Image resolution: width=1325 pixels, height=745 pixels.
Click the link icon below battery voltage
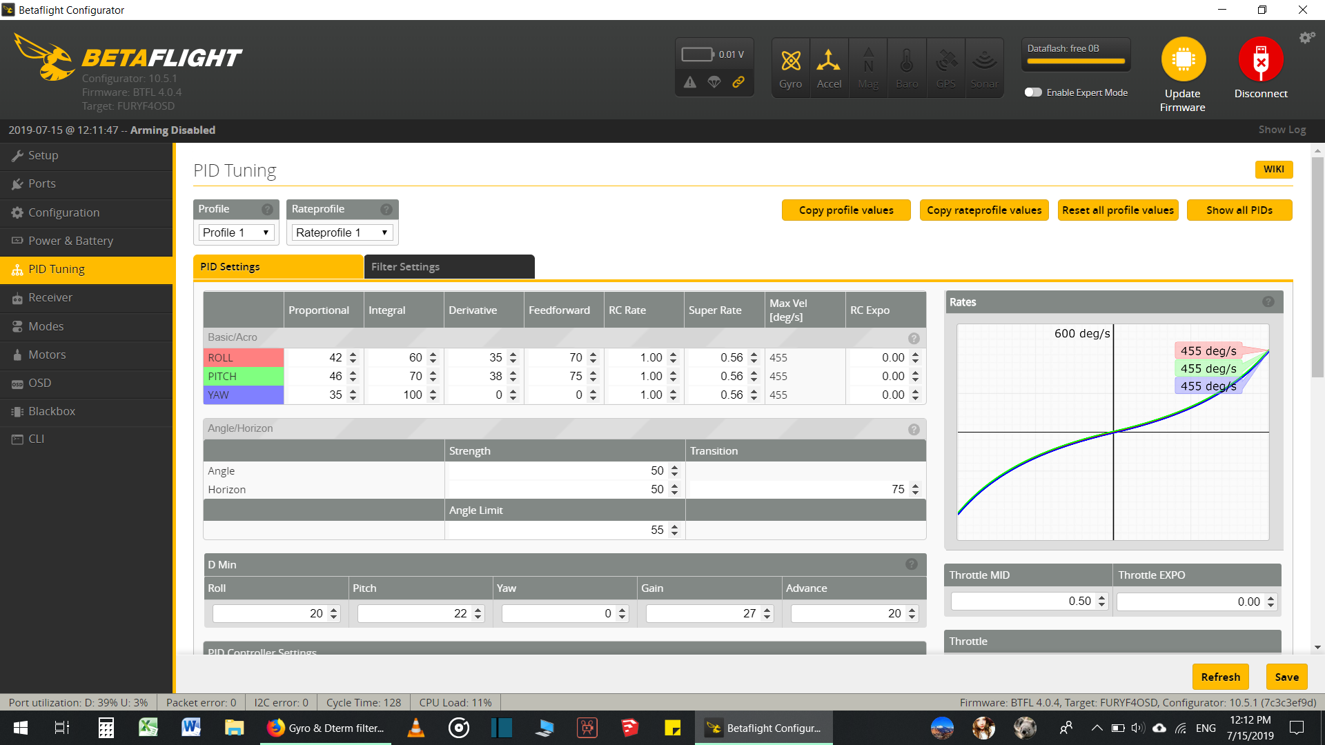(738, 82)
